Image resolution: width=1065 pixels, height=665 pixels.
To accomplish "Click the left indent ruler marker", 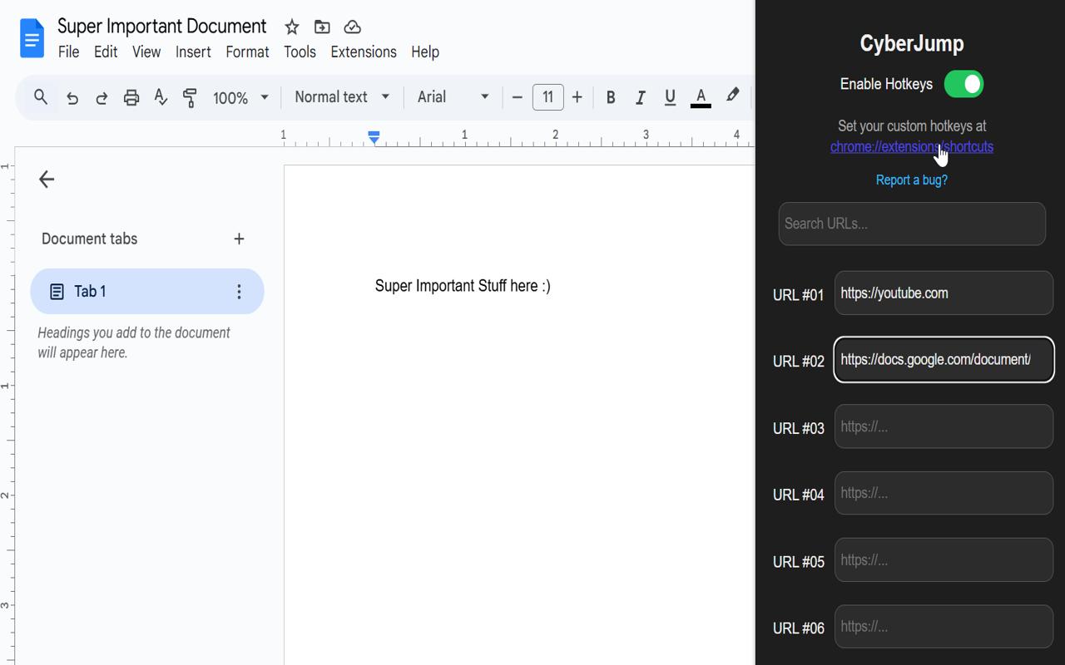I will (x=374, y=136).
